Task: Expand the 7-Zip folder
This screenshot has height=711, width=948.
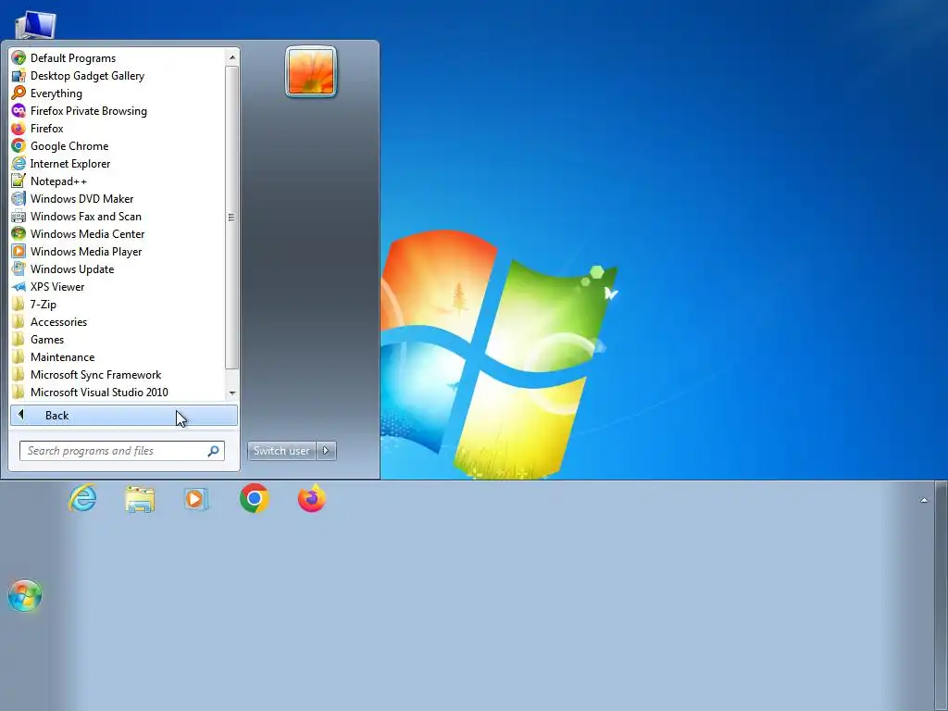Action: pos(117,304)
